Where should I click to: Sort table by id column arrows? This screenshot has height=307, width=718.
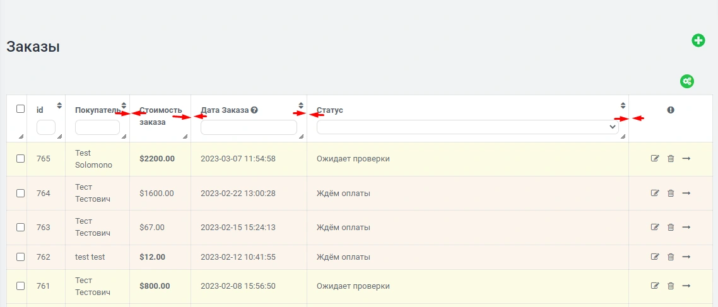pos(59,105)
